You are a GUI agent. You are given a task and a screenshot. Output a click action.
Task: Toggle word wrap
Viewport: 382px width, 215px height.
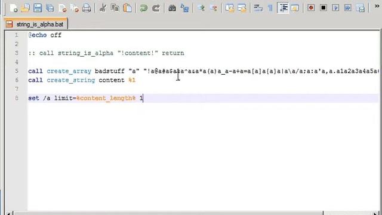[258, 8]
